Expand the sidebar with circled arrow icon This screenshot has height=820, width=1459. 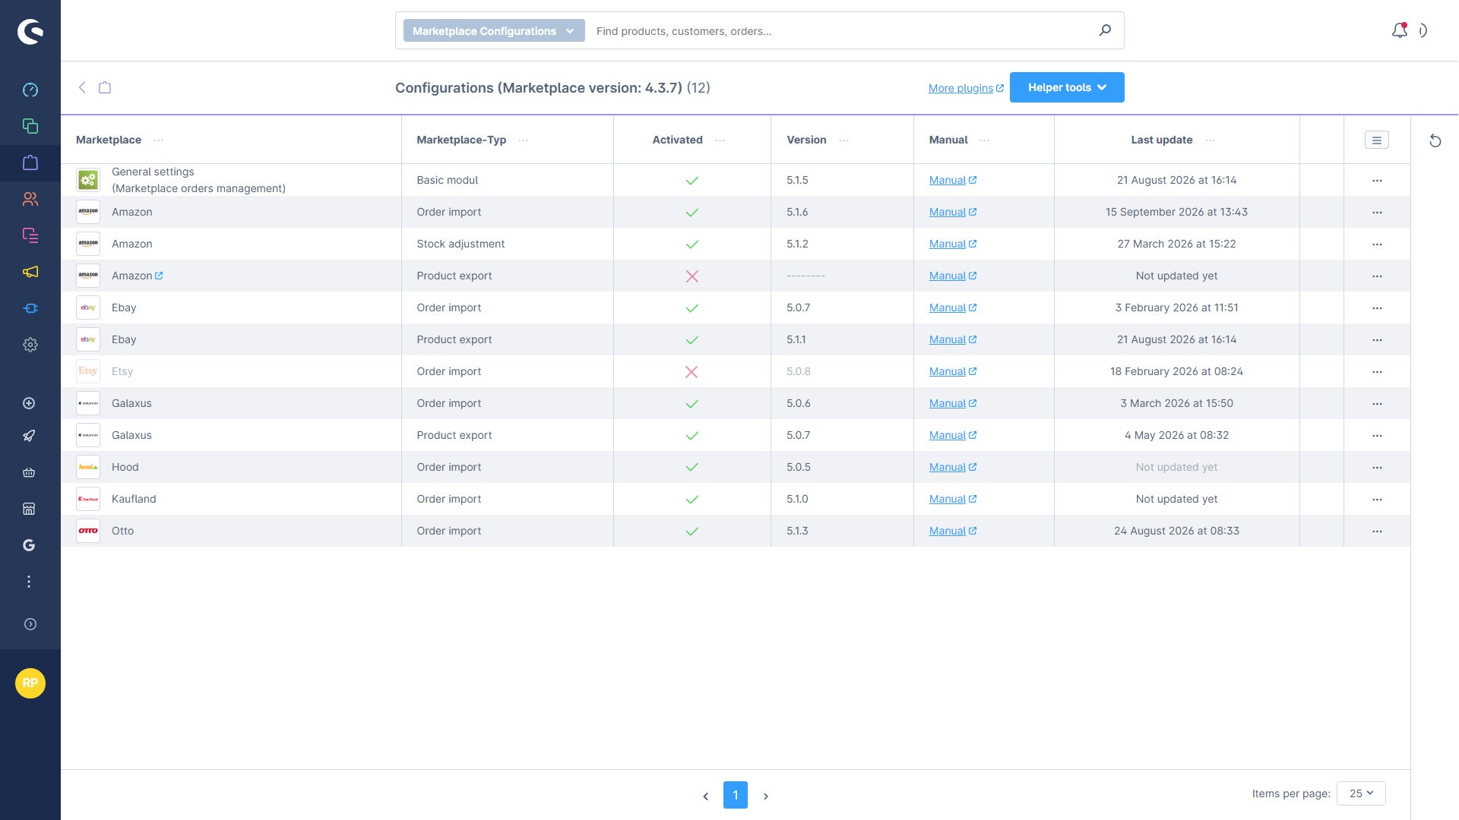[30, 624]
